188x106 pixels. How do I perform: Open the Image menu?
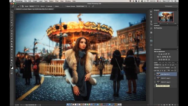point(35,1)
